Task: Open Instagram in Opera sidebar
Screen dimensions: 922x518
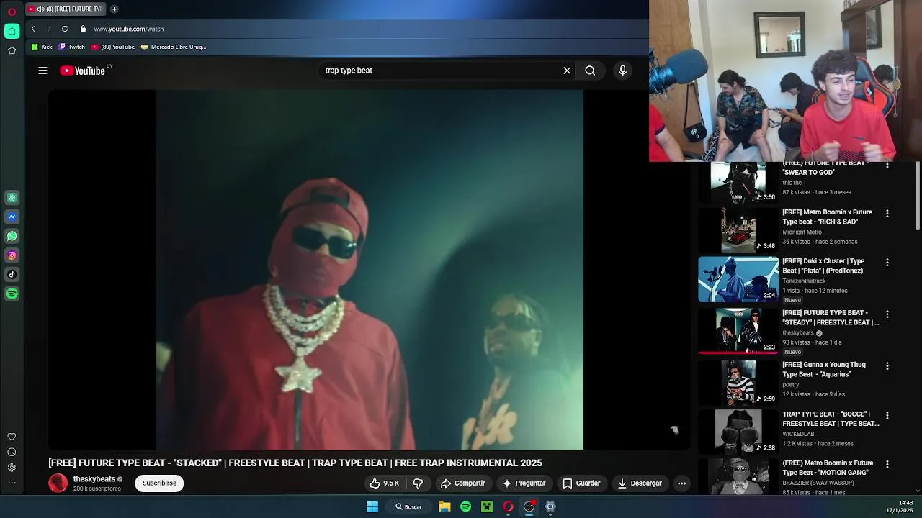Action: [12, 255]
